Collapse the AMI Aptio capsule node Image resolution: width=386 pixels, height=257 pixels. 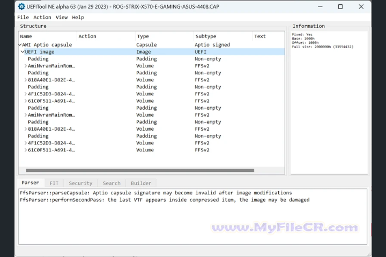(20, 45)
